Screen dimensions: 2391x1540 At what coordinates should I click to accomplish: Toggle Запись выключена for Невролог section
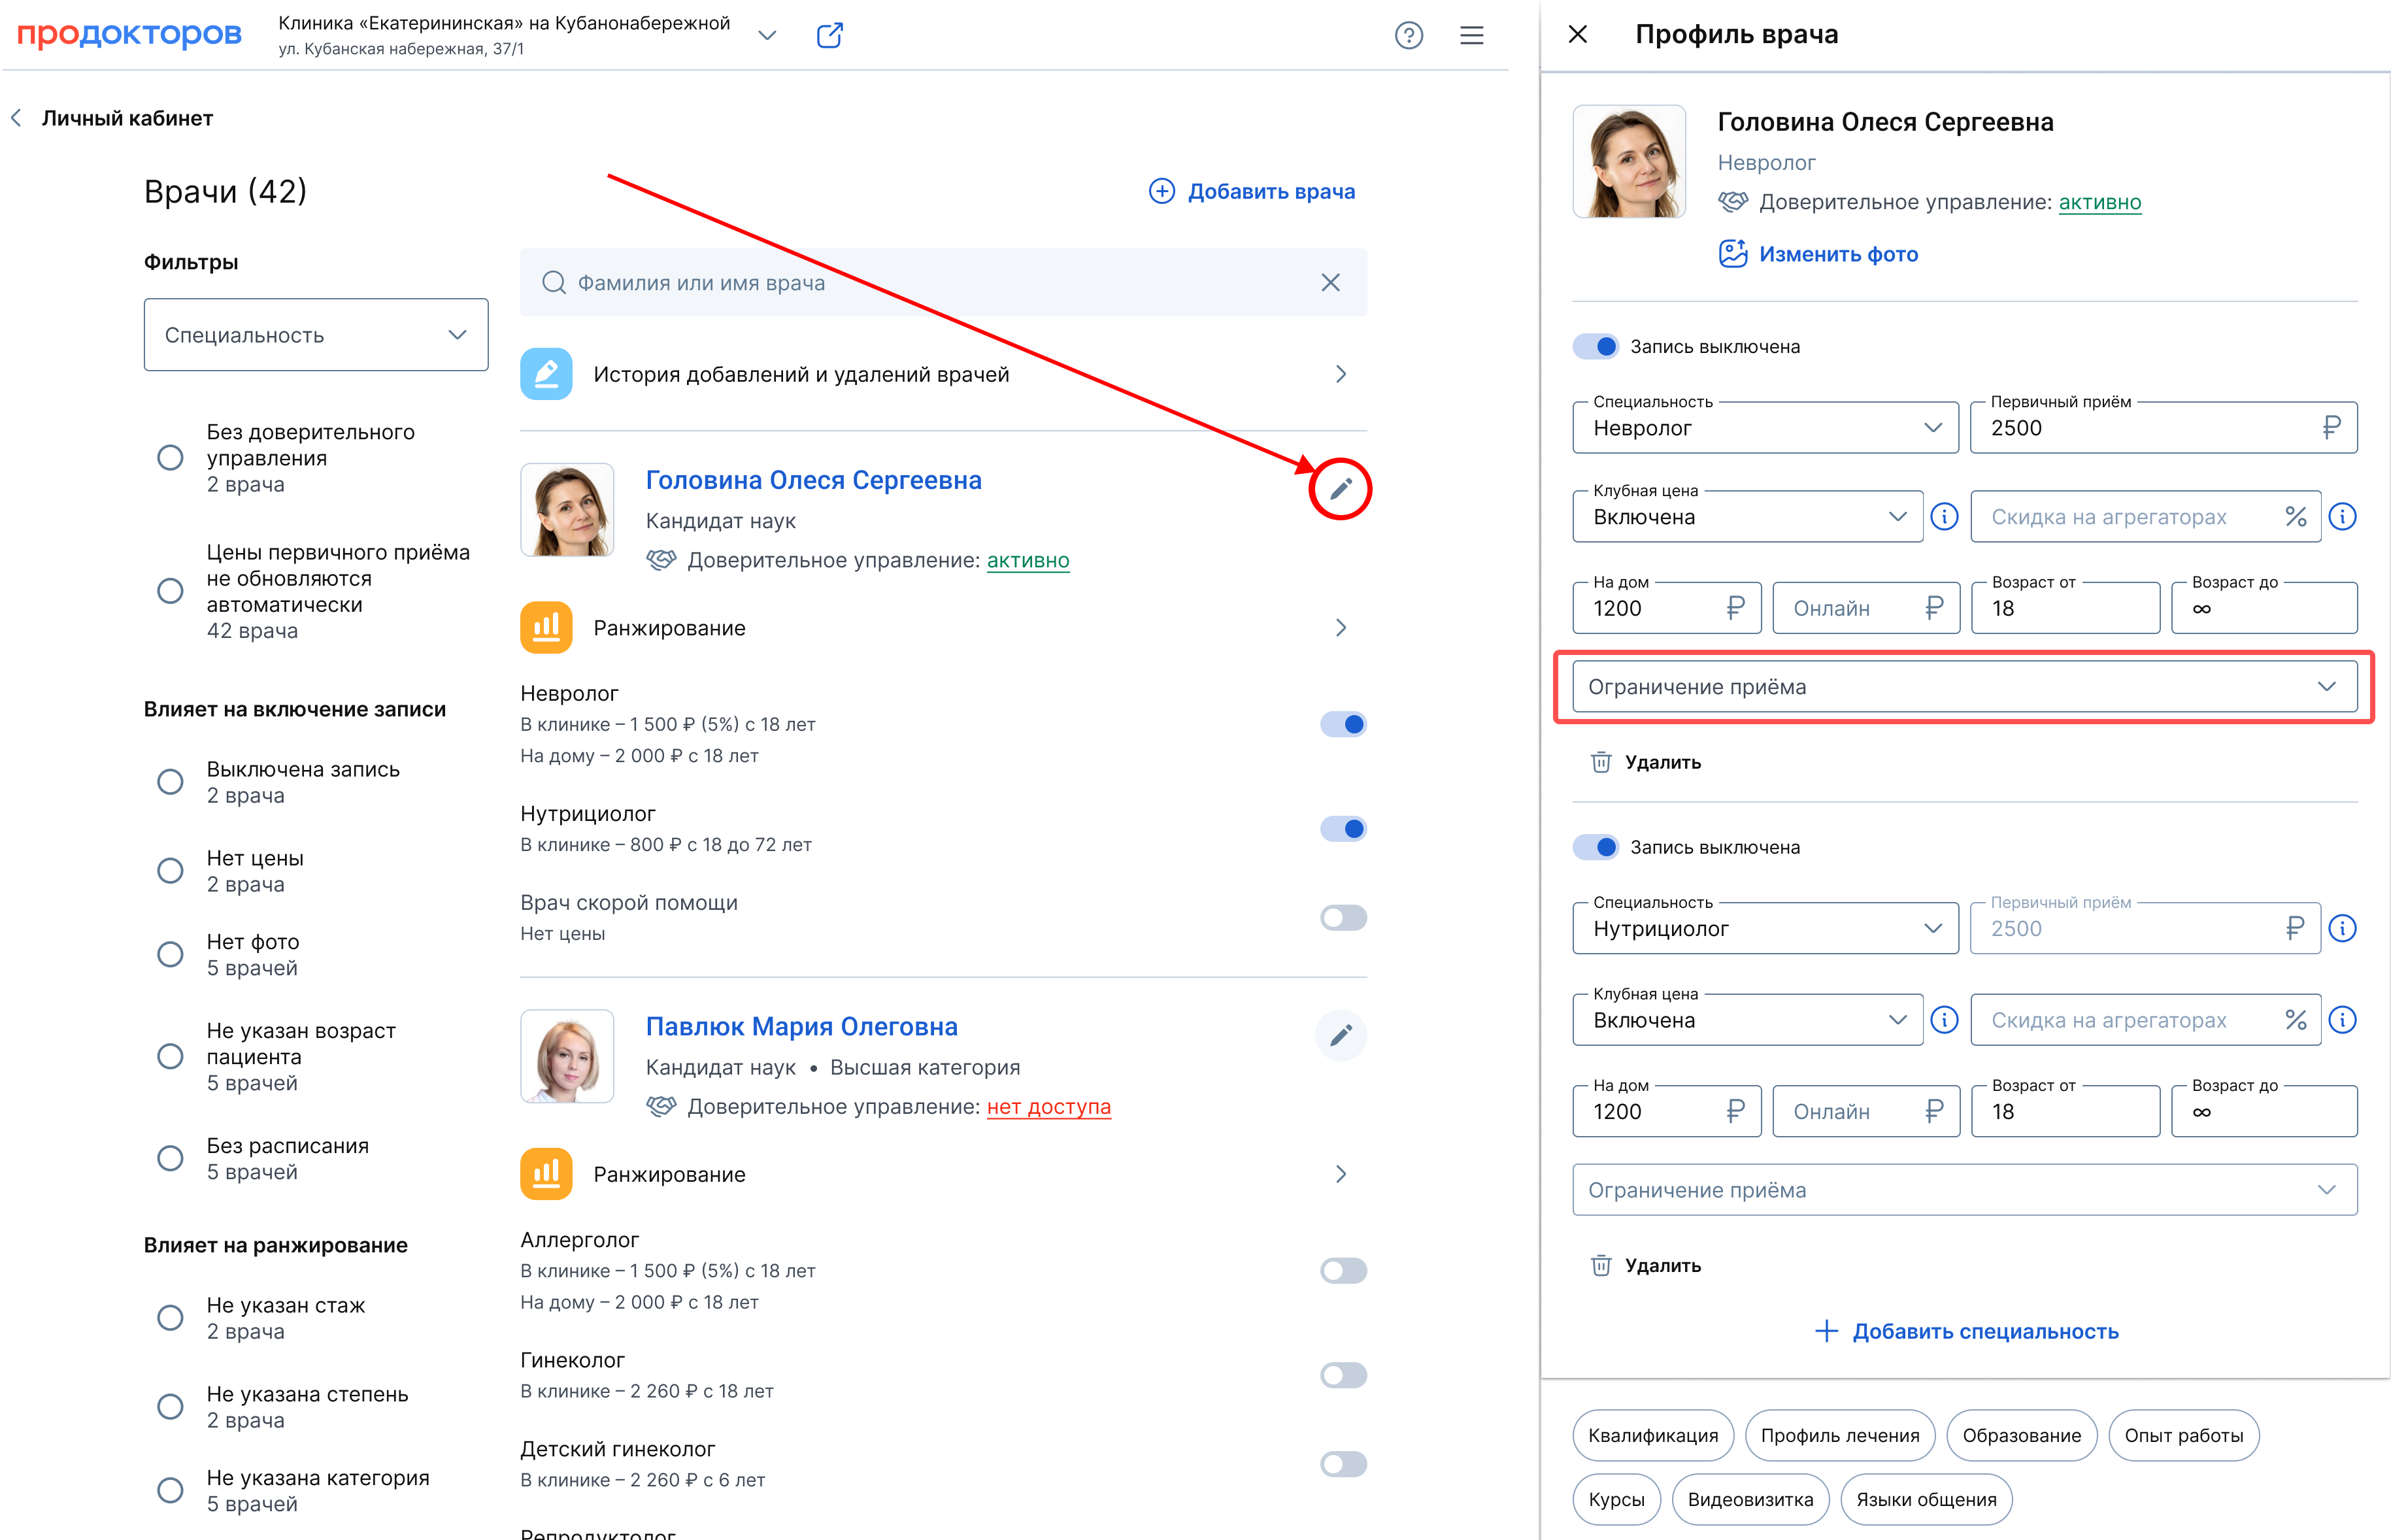(x=1595, y=347)
